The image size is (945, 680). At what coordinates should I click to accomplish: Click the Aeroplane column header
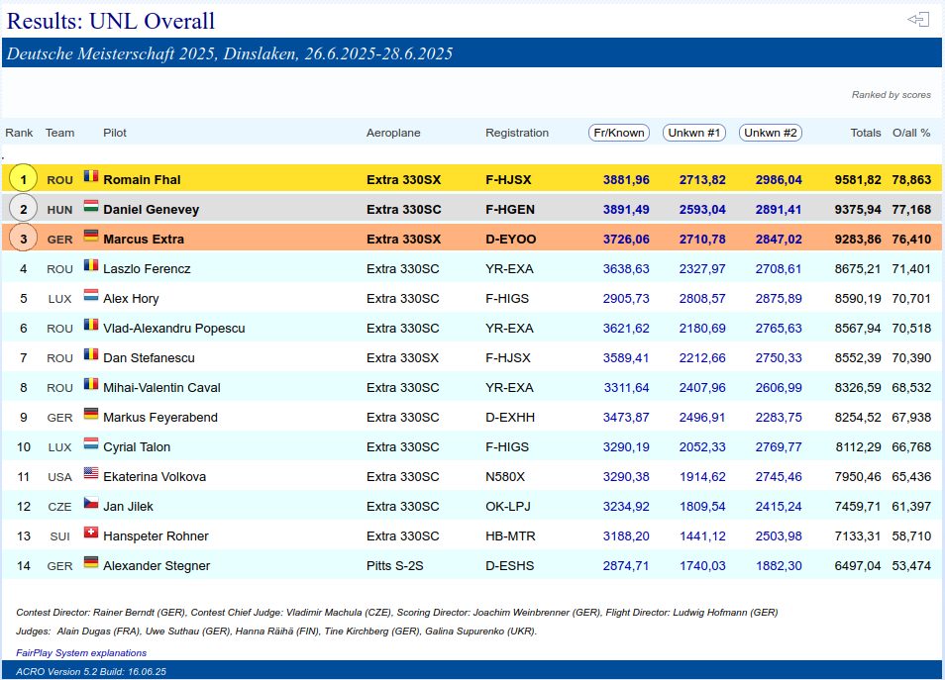[x=393, y=133]
